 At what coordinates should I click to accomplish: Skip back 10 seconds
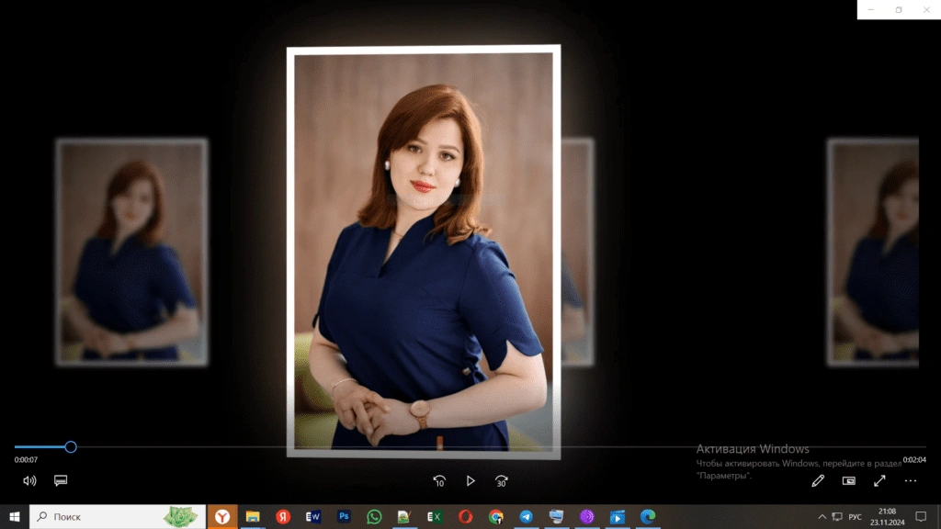tap(439, 480)
